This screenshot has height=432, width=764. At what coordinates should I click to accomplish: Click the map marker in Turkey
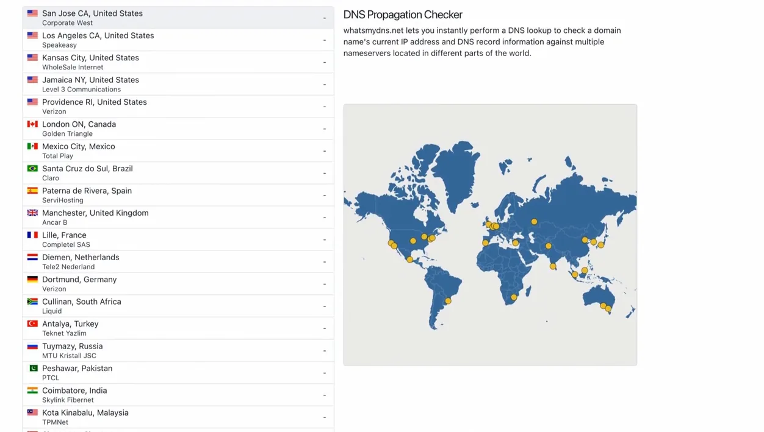(x=516, y=243)
